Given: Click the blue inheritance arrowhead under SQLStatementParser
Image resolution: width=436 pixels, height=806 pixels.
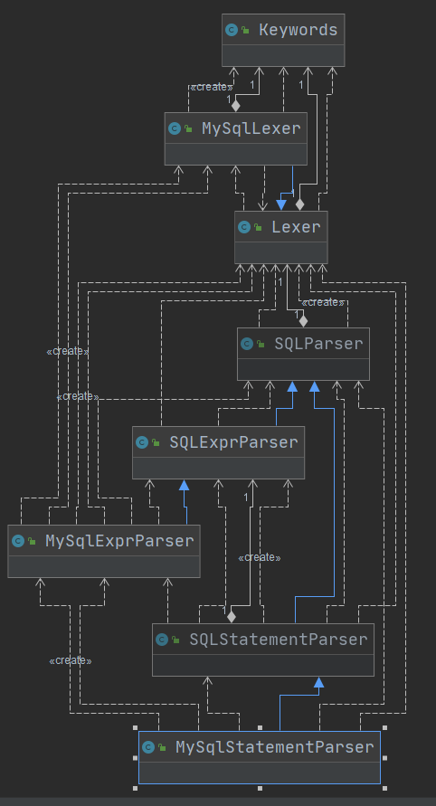Looking at the screenshot, I should coord(318,682).
